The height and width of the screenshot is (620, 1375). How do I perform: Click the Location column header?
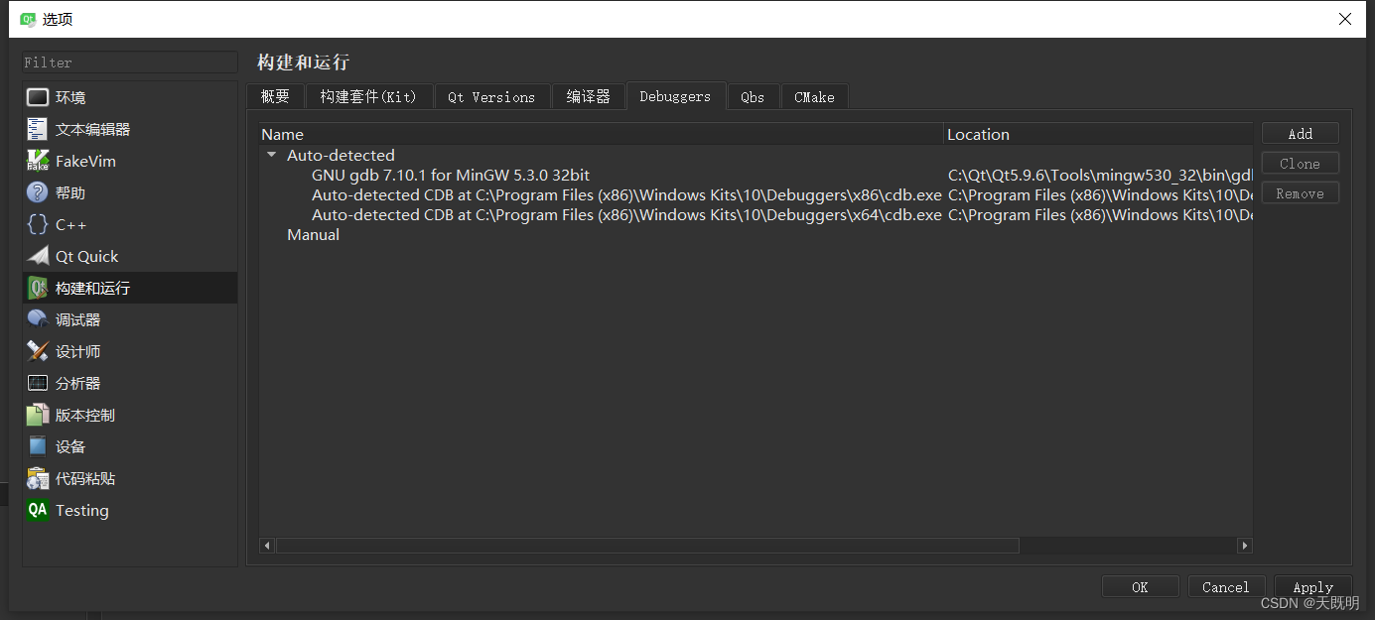coord(1098,134)
